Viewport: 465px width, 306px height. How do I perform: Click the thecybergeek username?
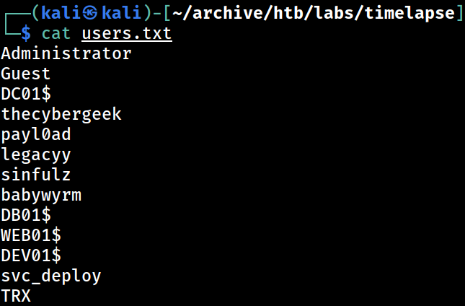pyautogui.click(x=61, y=114)
